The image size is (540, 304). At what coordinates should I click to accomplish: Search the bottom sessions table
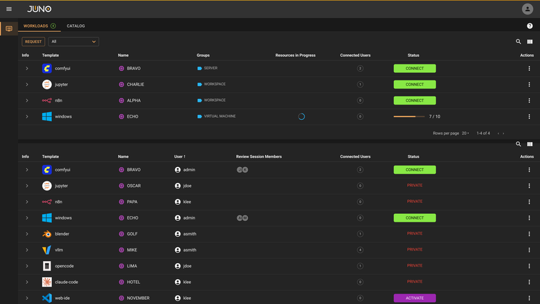pos(519,144)
